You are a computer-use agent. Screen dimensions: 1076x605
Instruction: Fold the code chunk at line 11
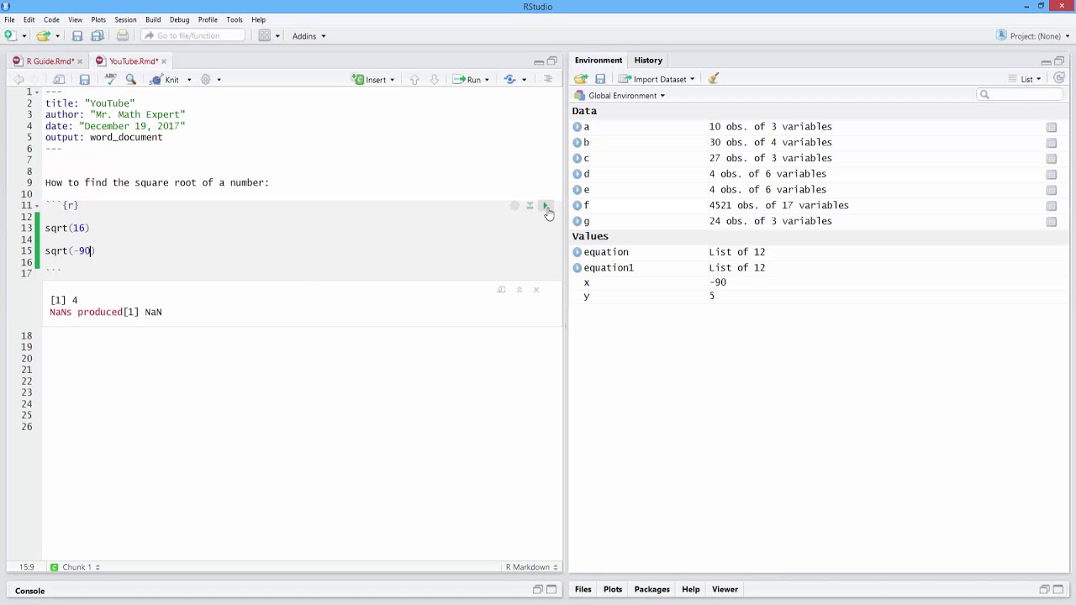pyautogui.click(x=39, y=206)
